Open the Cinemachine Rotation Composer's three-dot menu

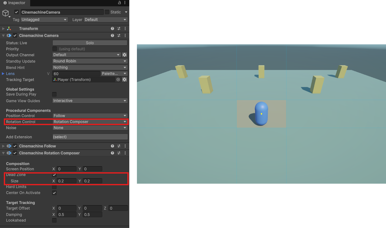pyautogui.click(x=125, y=153)
